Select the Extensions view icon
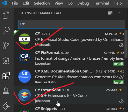Image resolution: width=128 pixels, height=112 pixels. coord(6,76)
